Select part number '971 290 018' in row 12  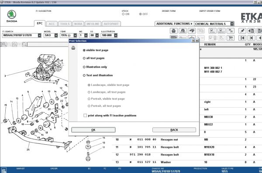[x=140, y=155]
